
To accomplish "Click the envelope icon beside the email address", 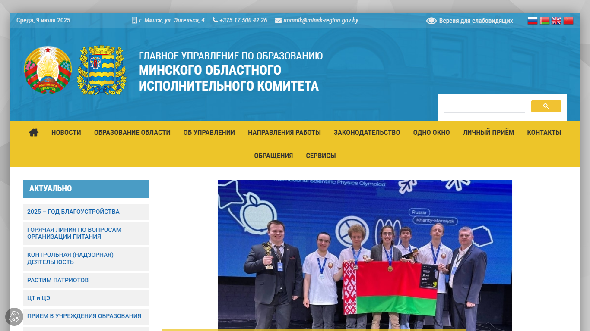I will [x=278, y=20].
